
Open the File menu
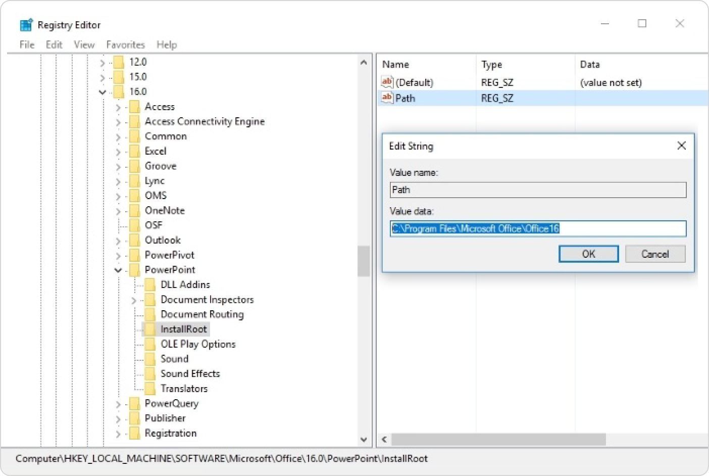click(27, 44)
